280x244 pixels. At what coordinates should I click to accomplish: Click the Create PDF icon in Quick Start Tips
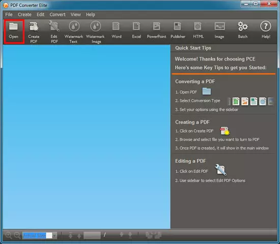pos(225,131)
